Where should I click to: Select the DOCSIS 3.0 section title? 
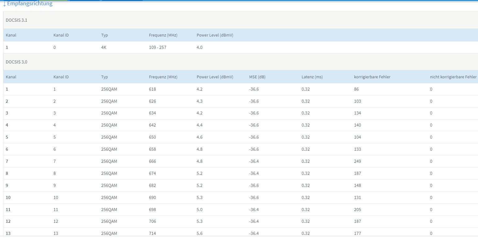click(x=16, y=62)
